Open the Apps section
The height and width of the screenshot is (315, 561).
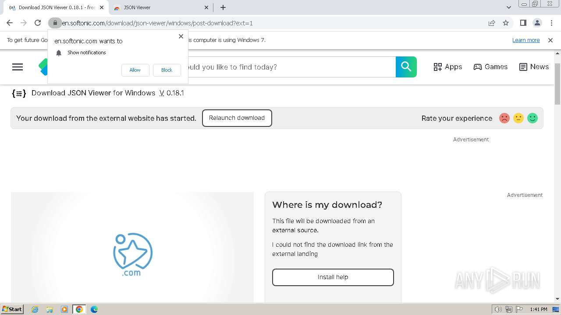tap(447, 67)
